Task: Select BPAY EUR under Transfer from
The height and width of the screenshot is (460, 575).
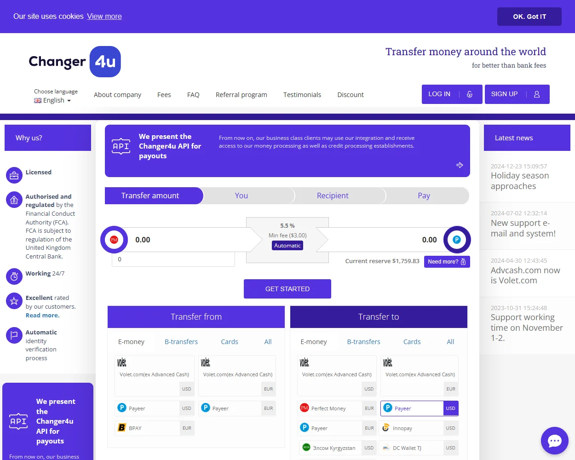Action: pyautogui.click(x=154, y=428)
